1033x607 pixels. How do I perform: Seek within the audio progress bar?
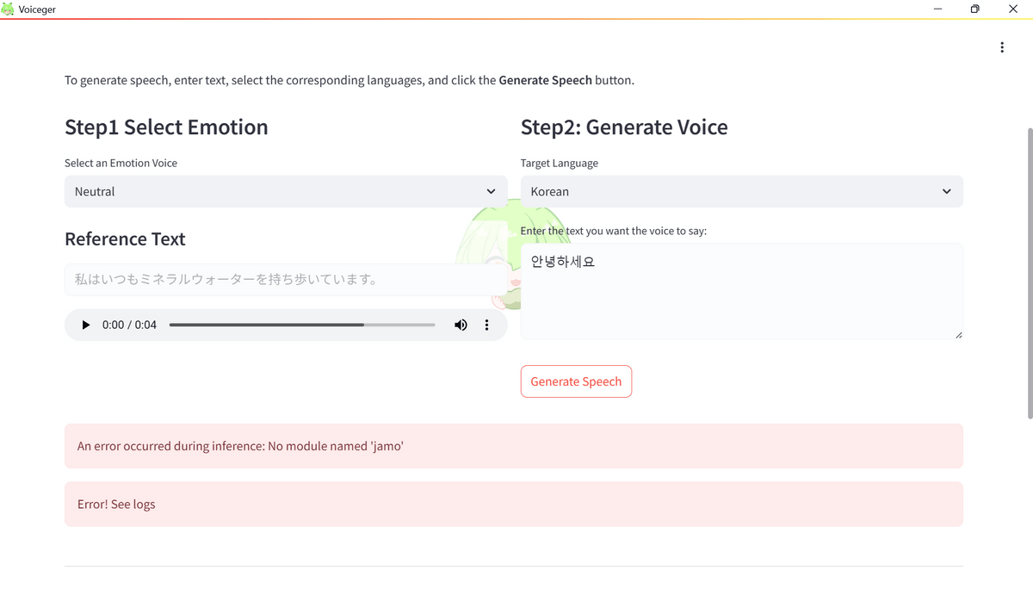301,325
